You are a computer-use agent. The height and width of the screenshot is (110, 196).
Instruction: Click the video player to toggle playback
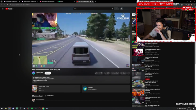tap(81, 40)
